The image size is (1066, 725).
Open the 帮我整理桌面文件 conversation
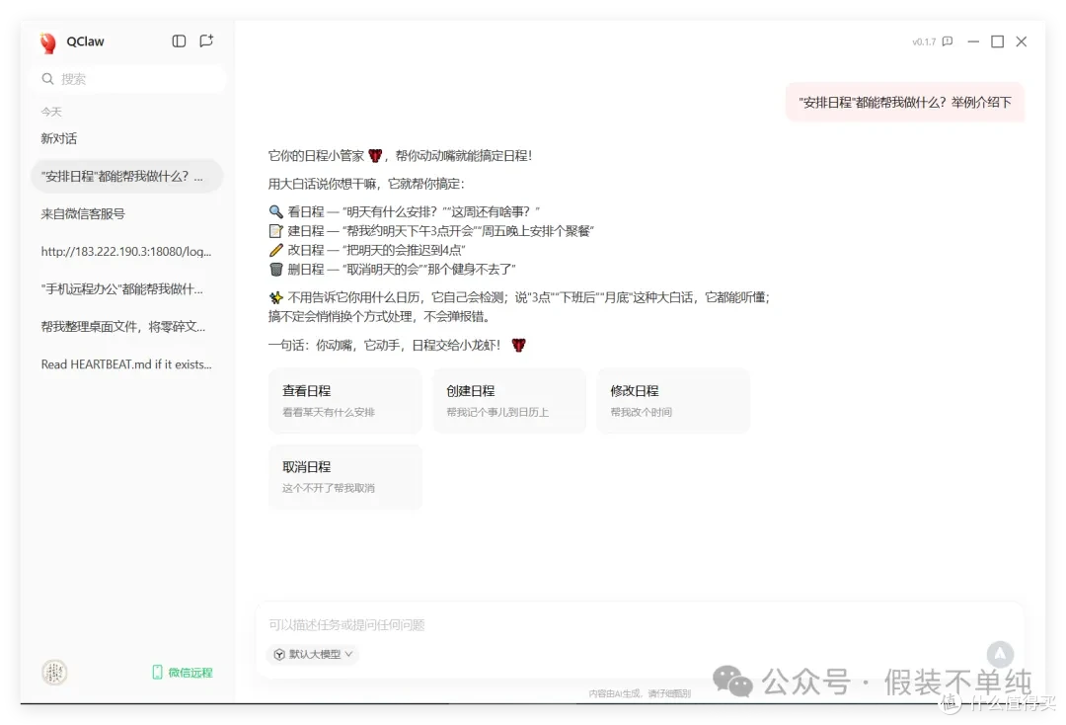click(x=127, y=327)
